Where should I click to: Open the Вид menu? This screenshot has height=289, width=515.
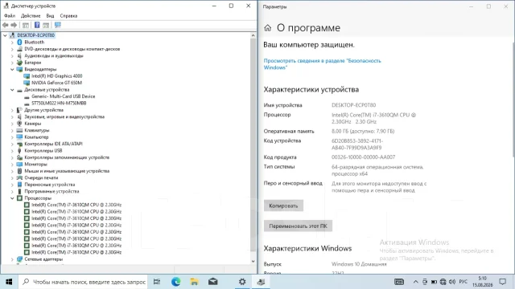[50, 16]
